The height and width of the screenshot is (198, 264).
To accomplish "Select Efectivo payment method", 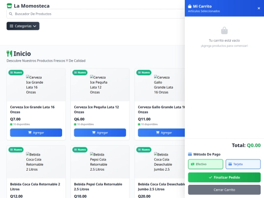I will pyautogui.click(x=205, y=164).
